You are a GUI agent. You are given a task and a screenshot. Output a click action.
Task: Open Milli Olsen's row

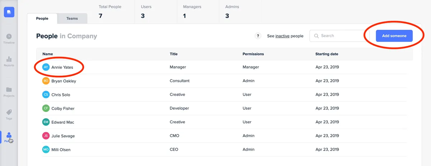[61, 150]
